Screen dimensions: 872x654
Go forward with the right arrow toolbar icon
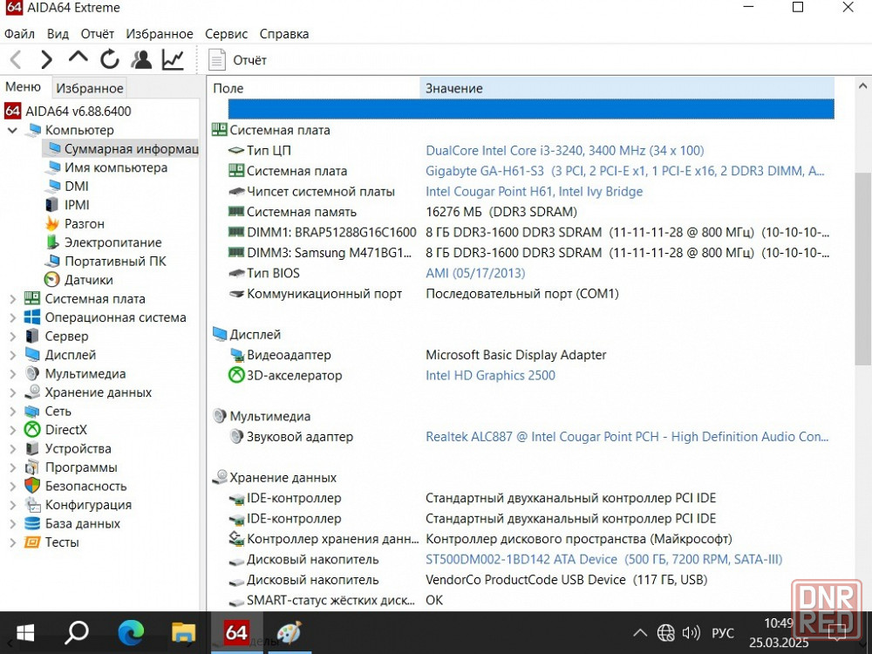pos(47,59)
